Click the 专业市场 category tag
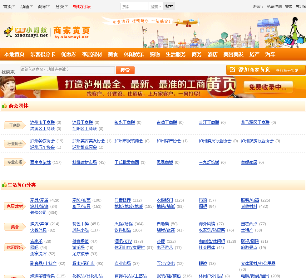 click(15, 162)
